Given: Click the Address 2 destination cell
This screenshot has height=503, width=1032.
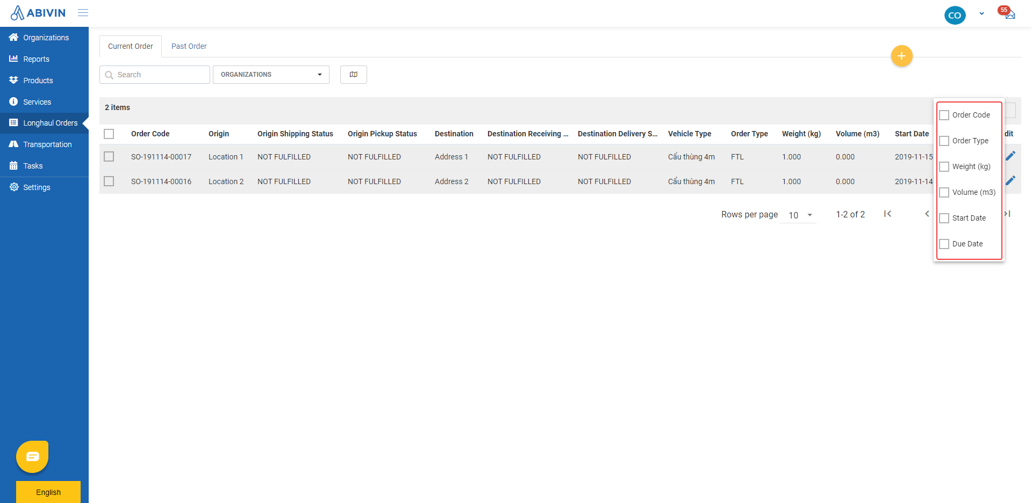Looking at the screenshot, I should (x=451, y=181).
